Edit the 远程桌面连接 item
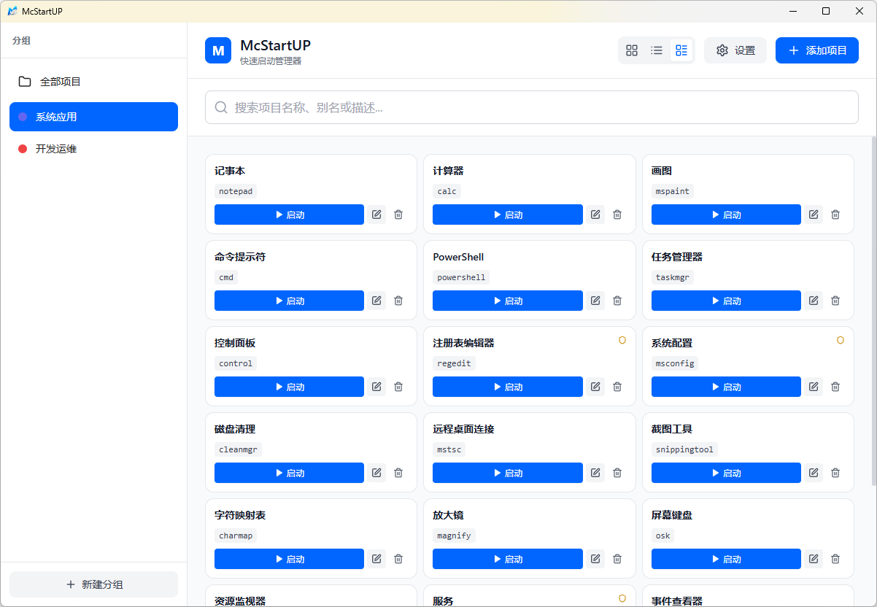 click(595, 473)
